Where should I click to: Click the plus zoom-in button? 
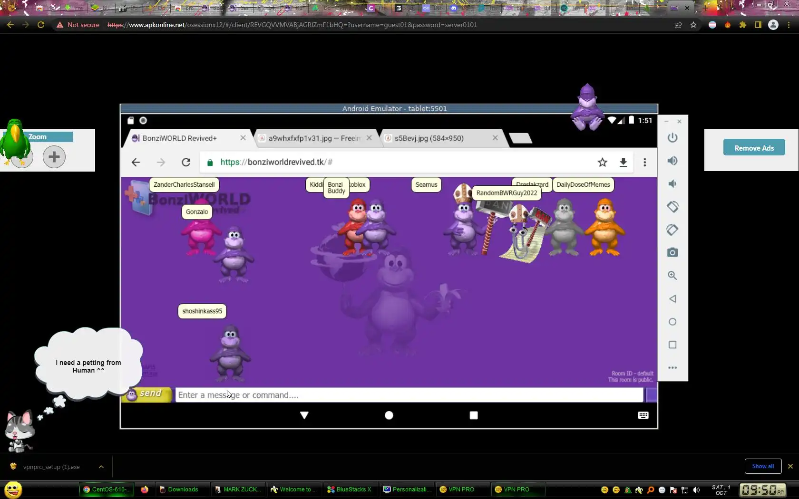point(54,156)
